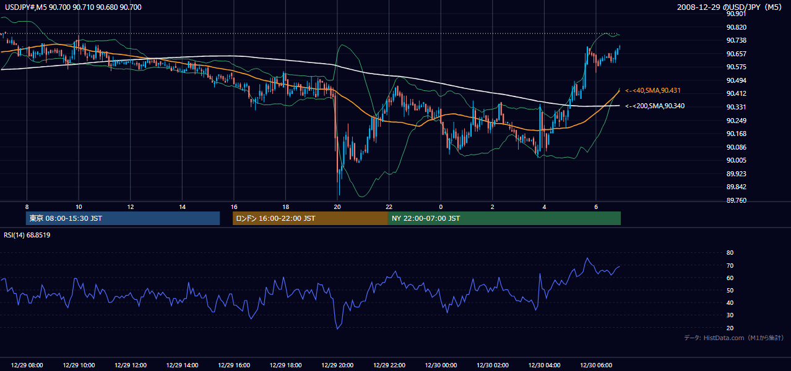Viewport: 791px width, 371px height.
Task: Click the RSI axis value 20
Action: pyautogui.click(x=730, y=328)
